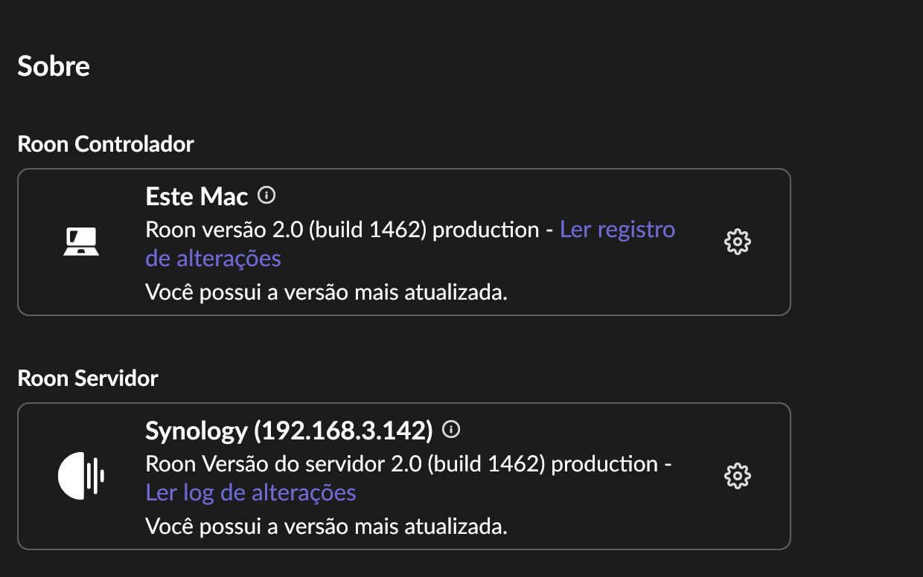Click the update status message under Este Mac
The image size is (923, 577).
click(x=326, y=292)
